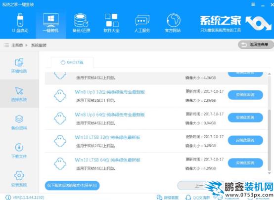Image resolution: width=274 pixels, height=200 pixels.
Task: Go to the 下载文件 download files step
Action: pyautogui.click(x=19, y=151)
